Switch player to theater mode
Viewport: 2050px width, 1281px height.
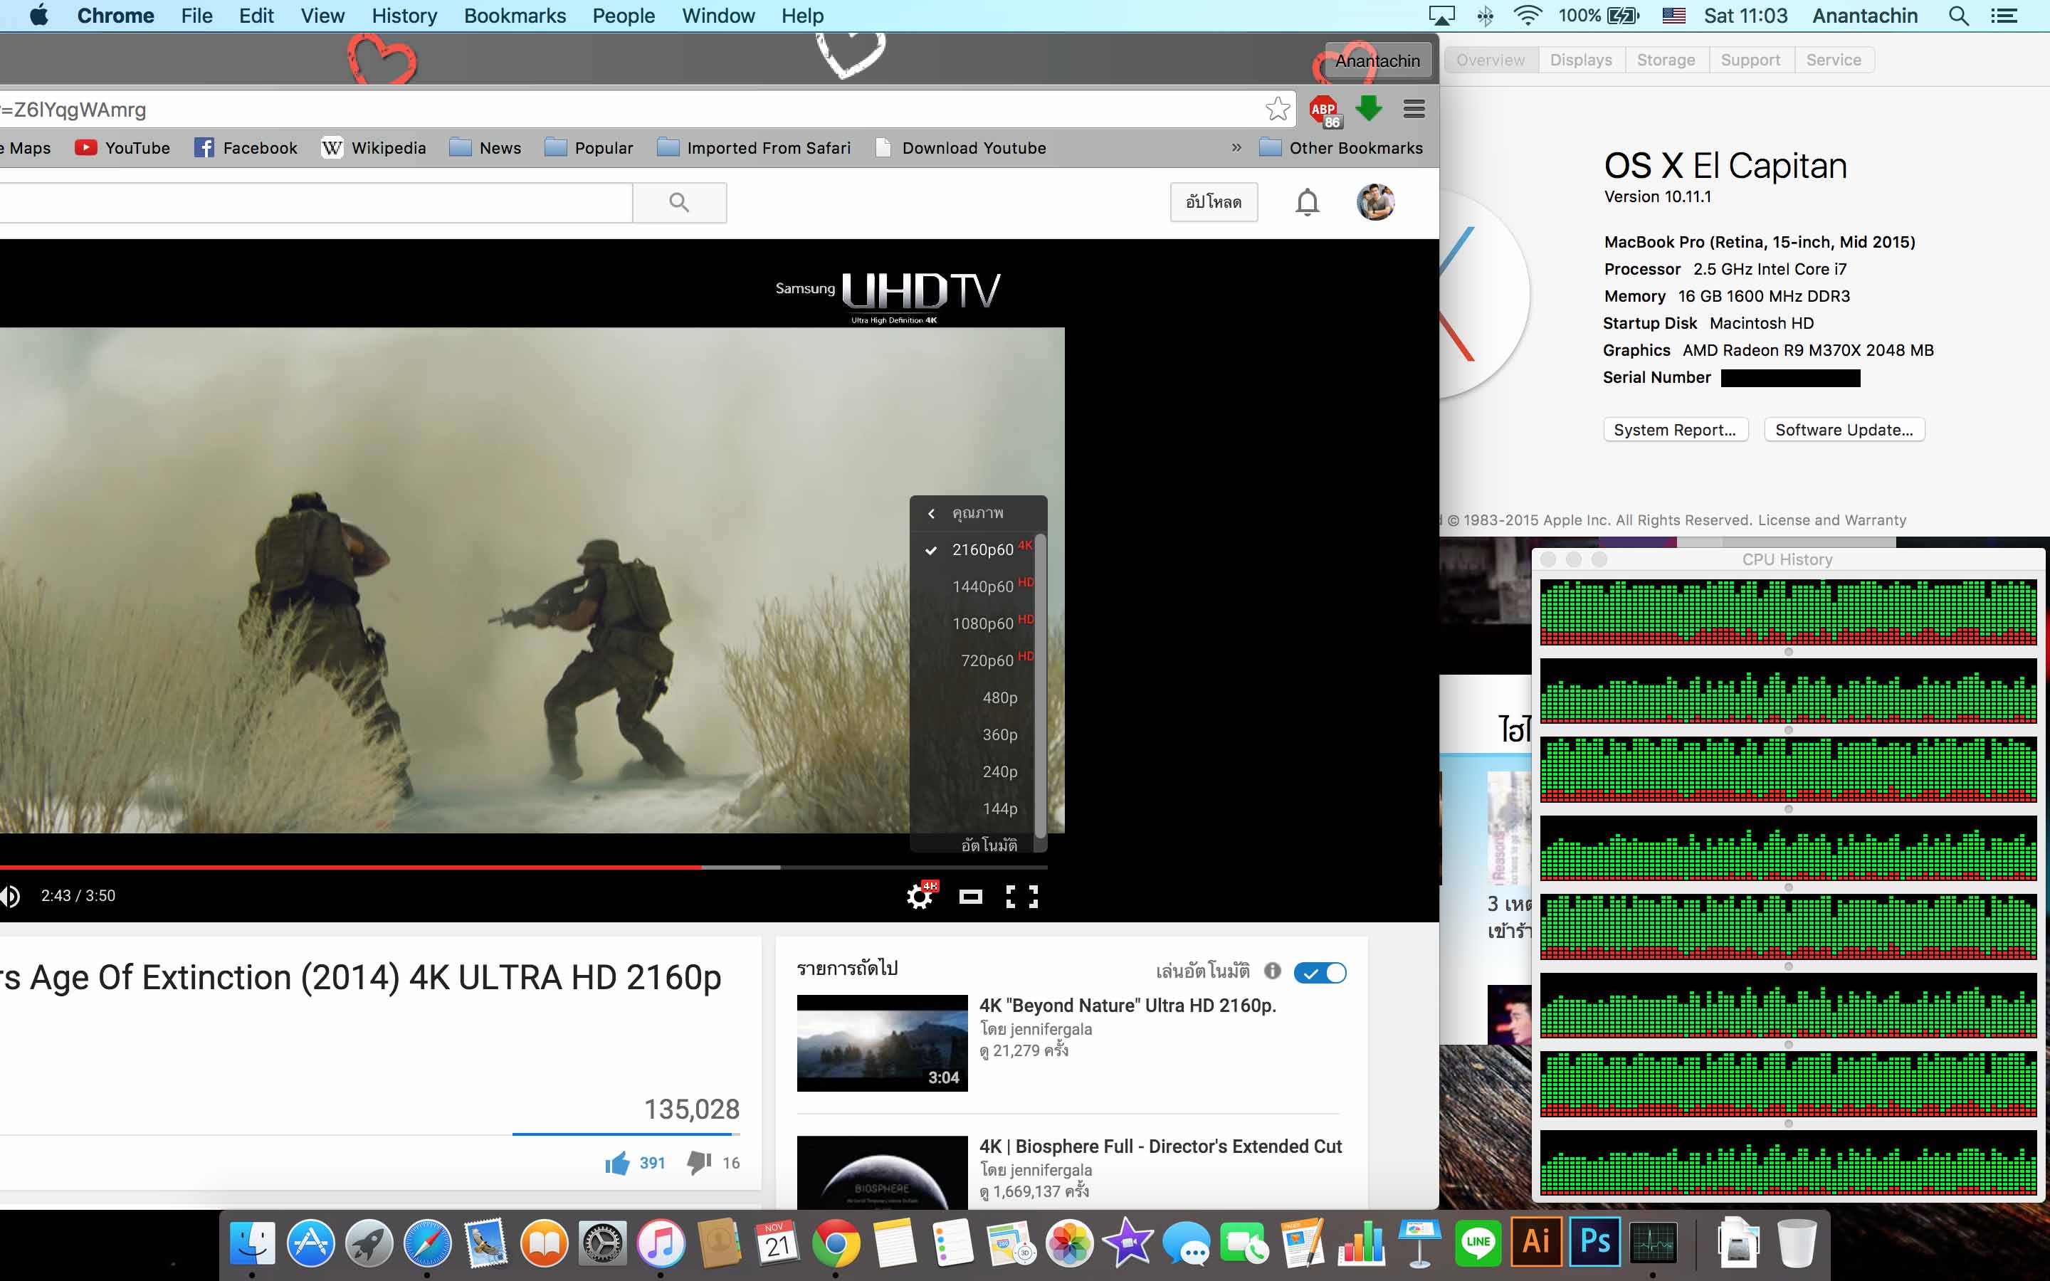971,897
